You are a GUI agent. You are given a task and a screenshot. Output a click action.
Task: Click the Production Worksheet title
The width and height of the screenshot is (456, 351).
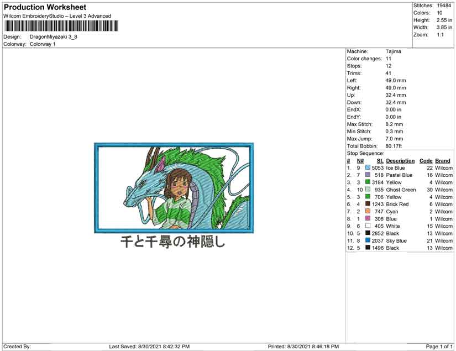45,7
